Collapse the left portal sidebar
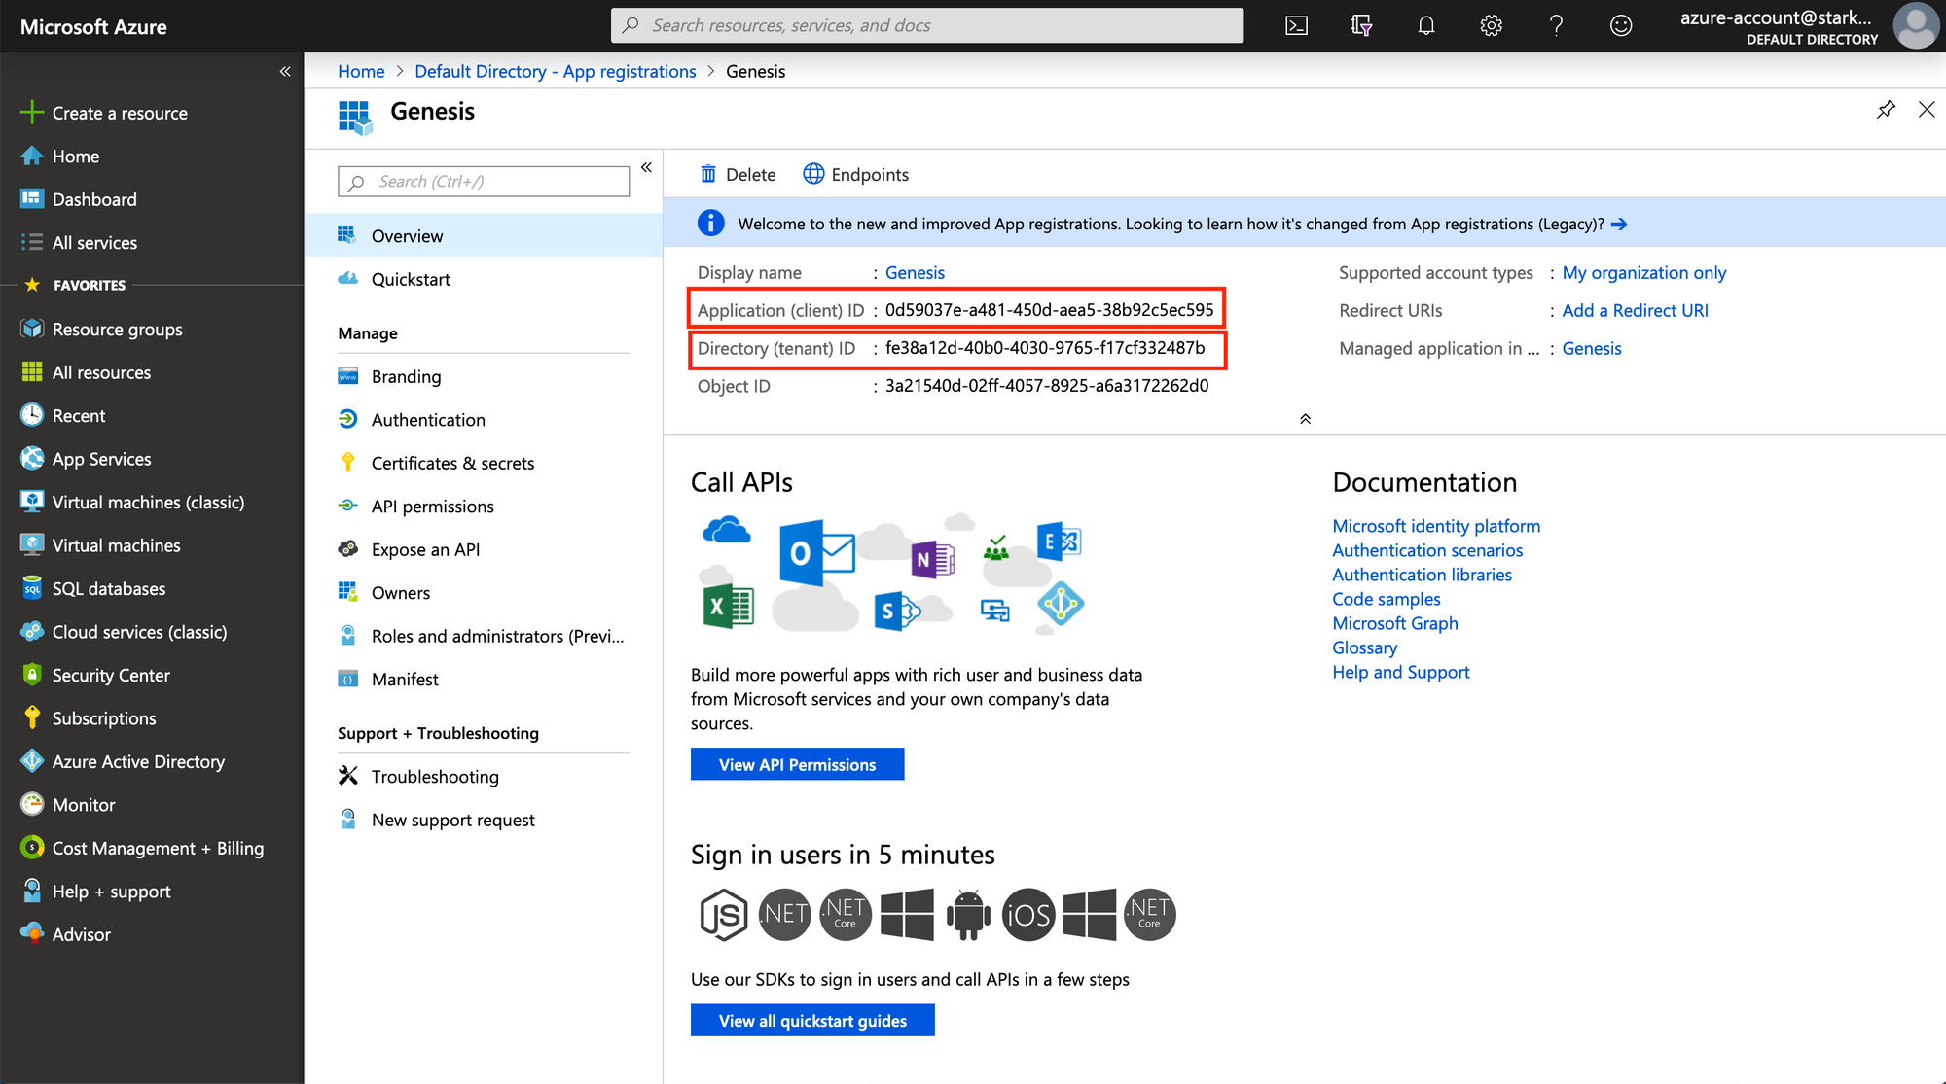 click(285, 71)
